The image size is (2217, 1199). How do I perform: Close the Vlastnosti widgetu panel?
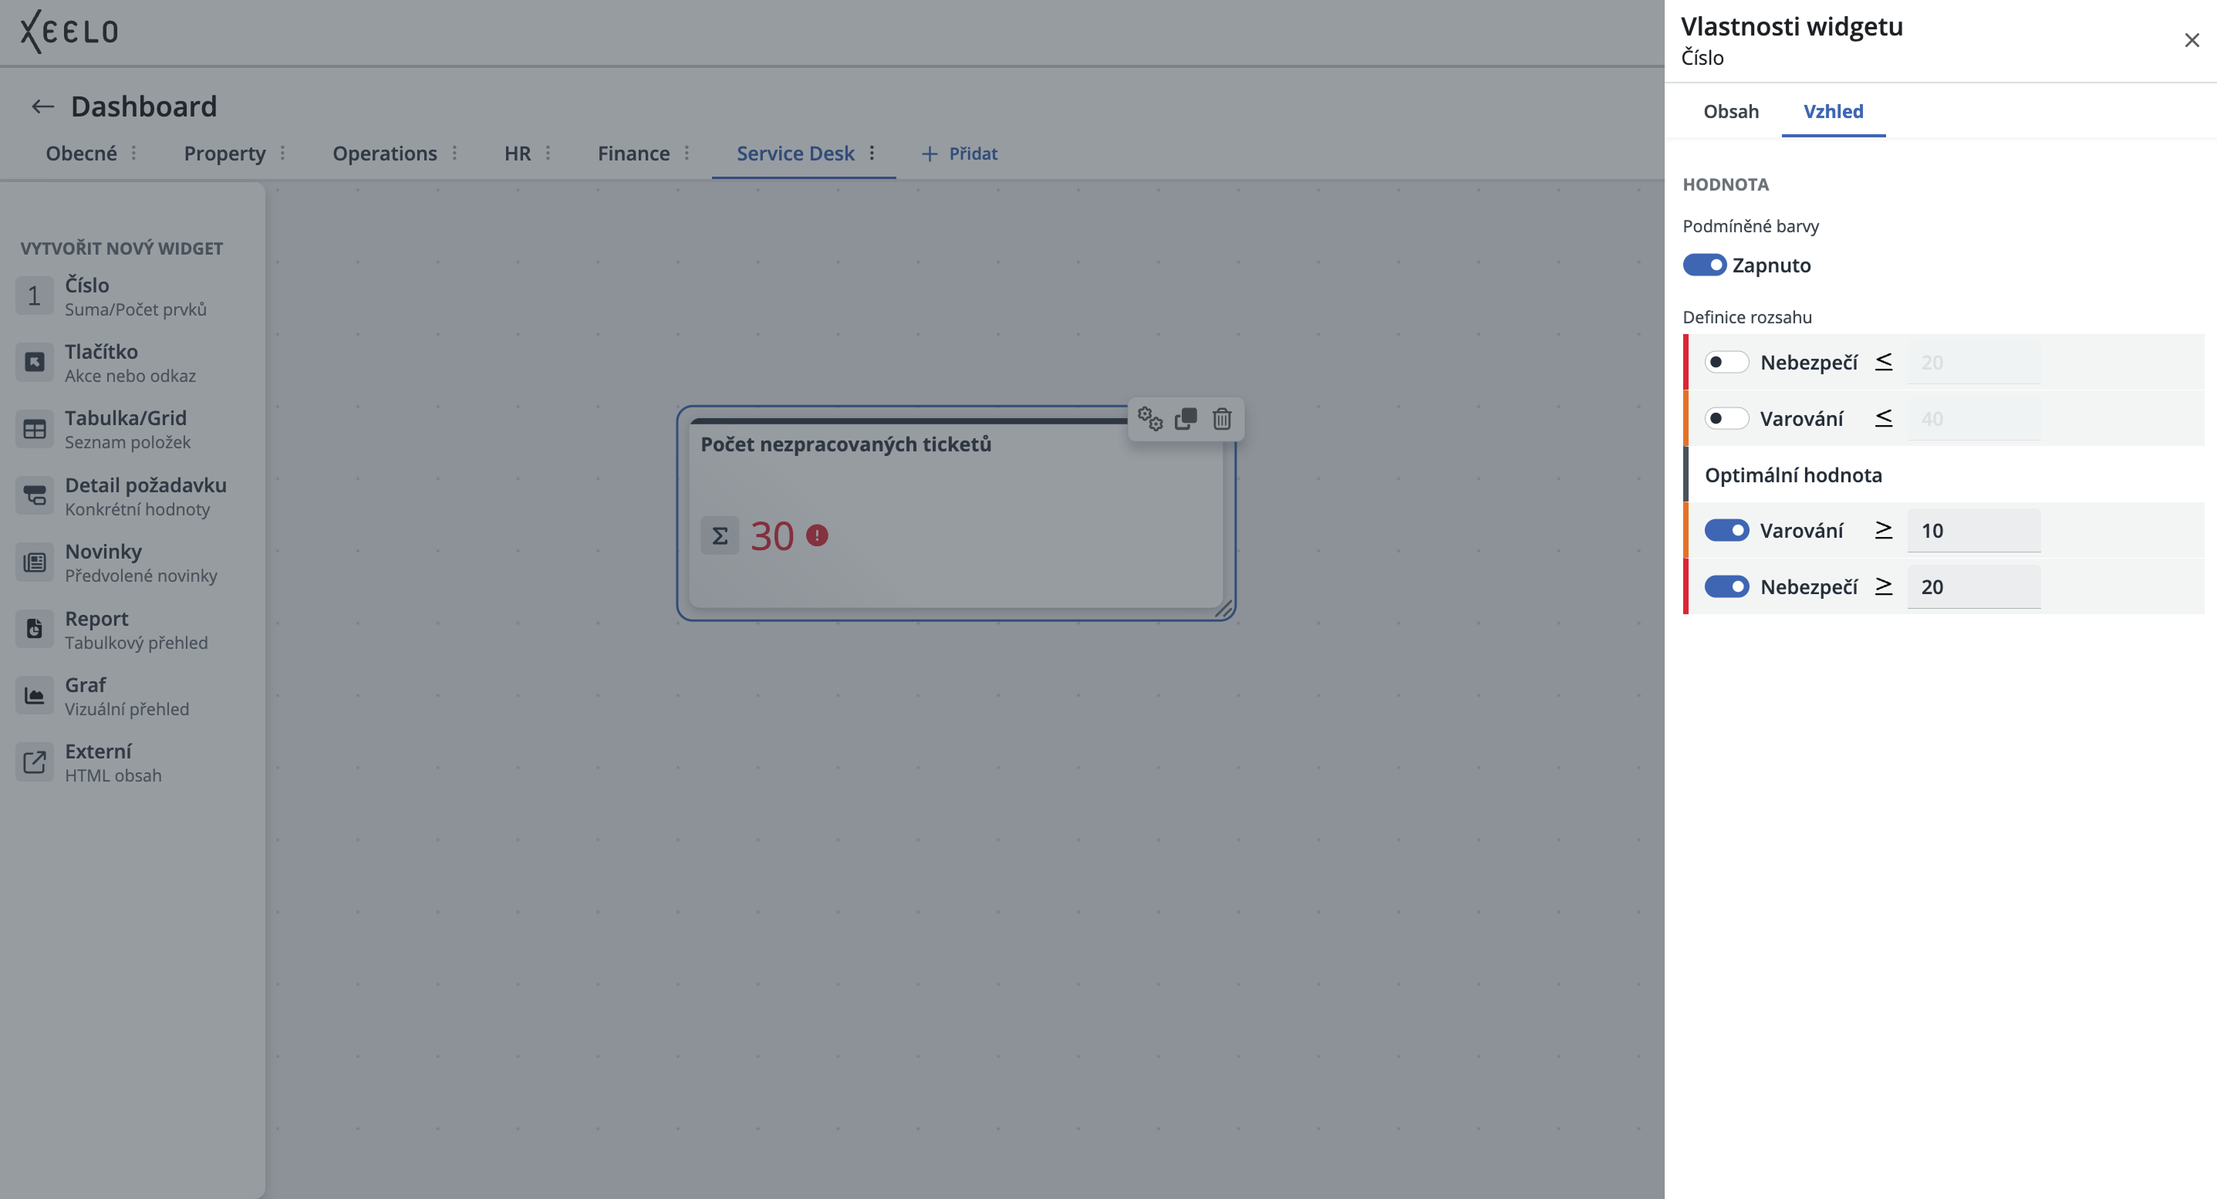2192,40
